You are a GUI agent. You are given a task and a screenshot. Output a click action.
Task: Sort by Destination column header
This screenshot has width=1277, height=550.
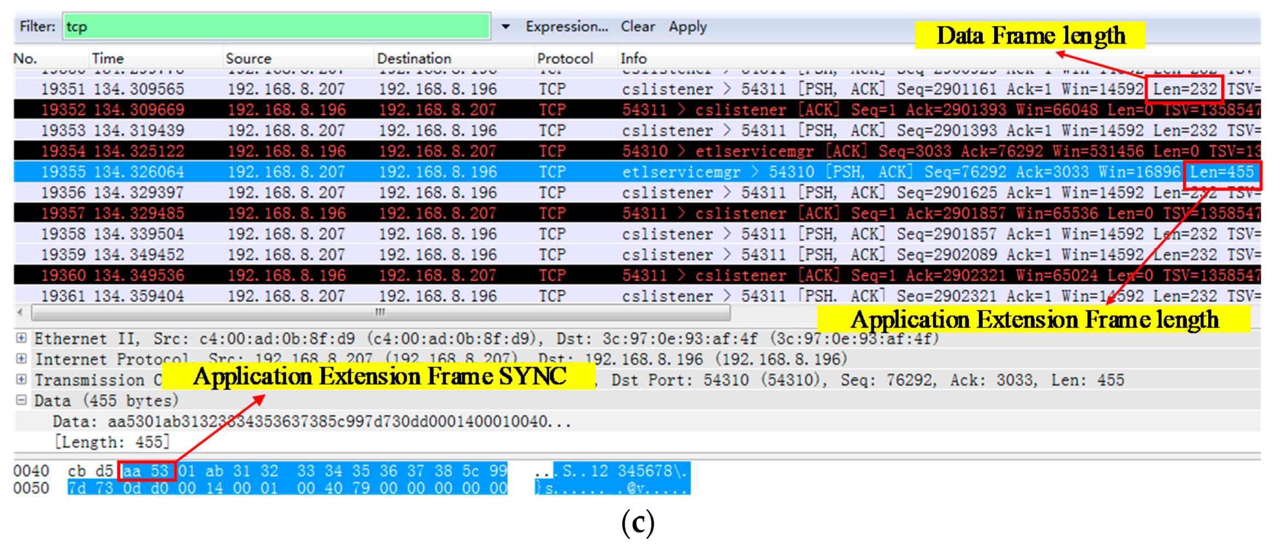click(414, 58)
